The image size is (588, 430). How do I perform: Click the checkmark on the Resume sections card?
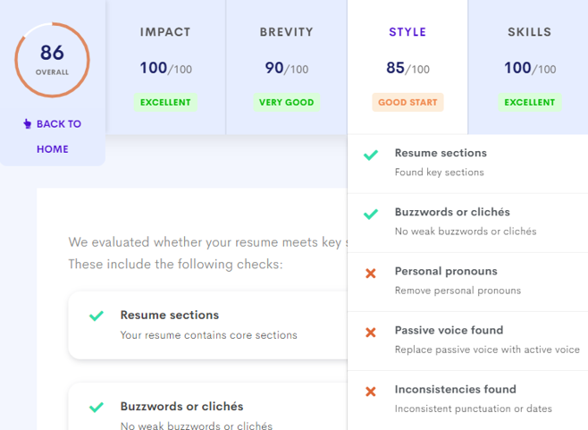(x=97, y=316)
